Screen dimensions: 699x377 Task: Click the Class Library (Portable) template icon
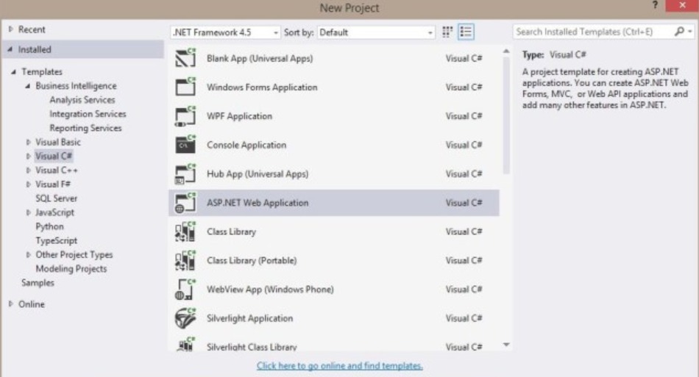[185, 261]
